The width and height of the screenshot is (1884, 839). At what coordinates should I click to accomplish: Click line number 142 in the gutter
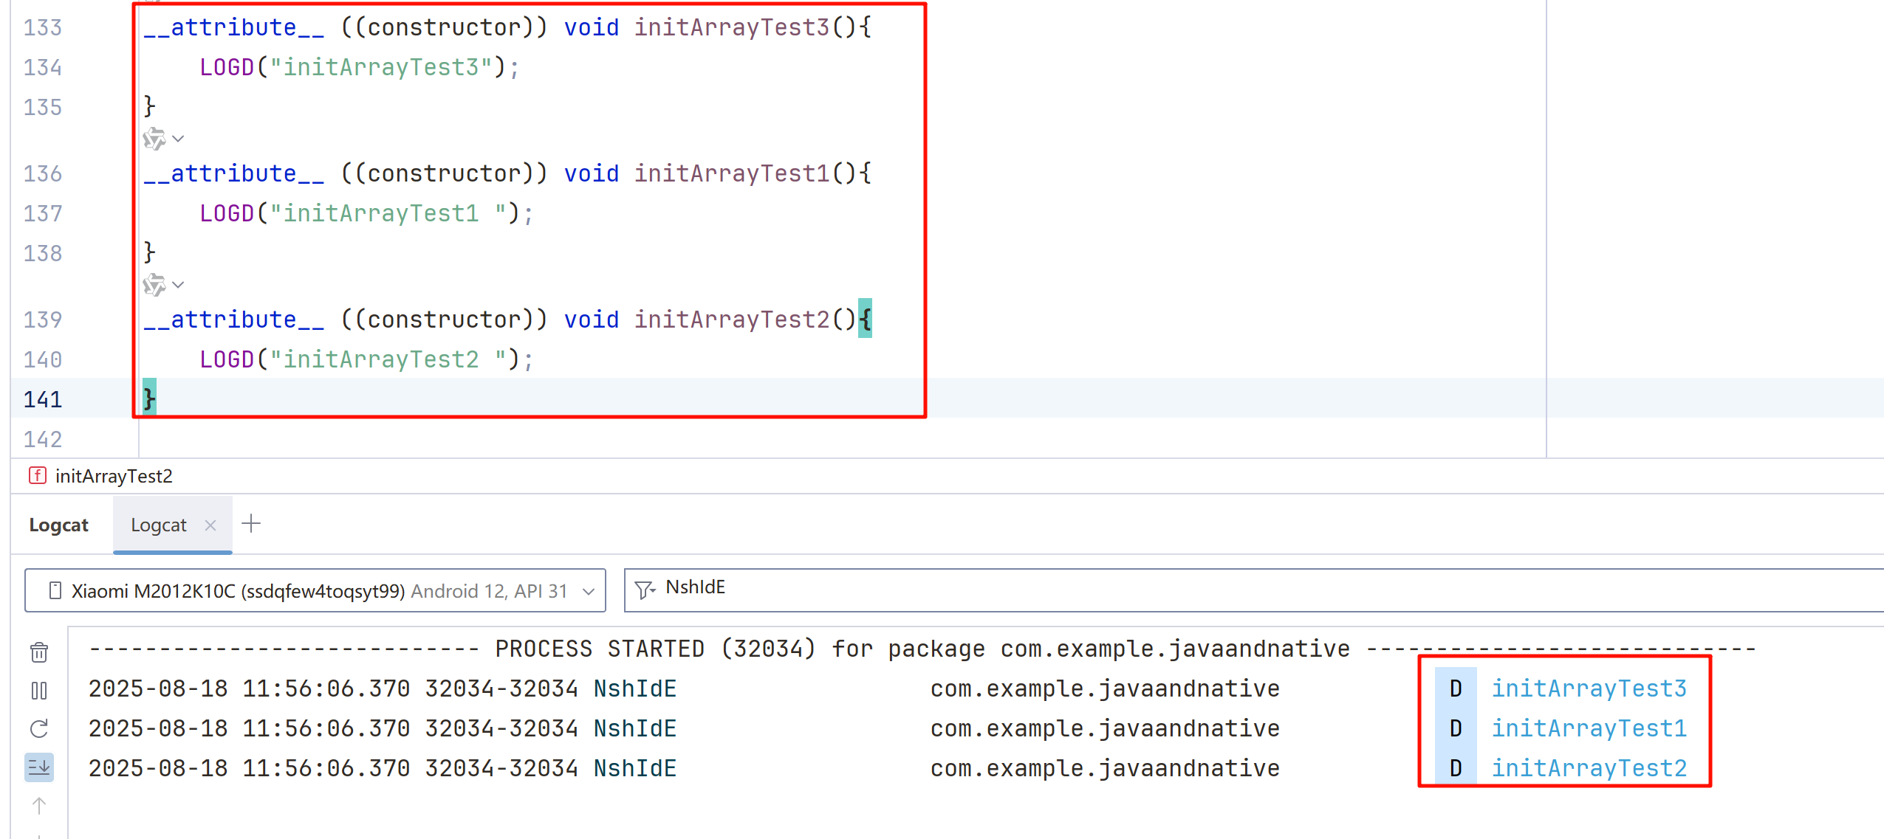42,439
